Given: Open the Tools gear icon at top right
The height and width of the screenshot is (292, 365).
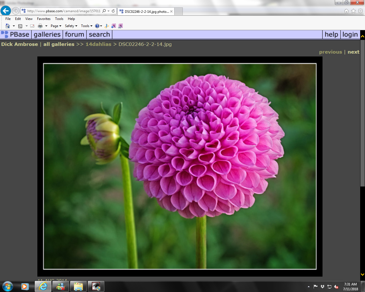Looking at the screenshot, I should tap(360, 11).
